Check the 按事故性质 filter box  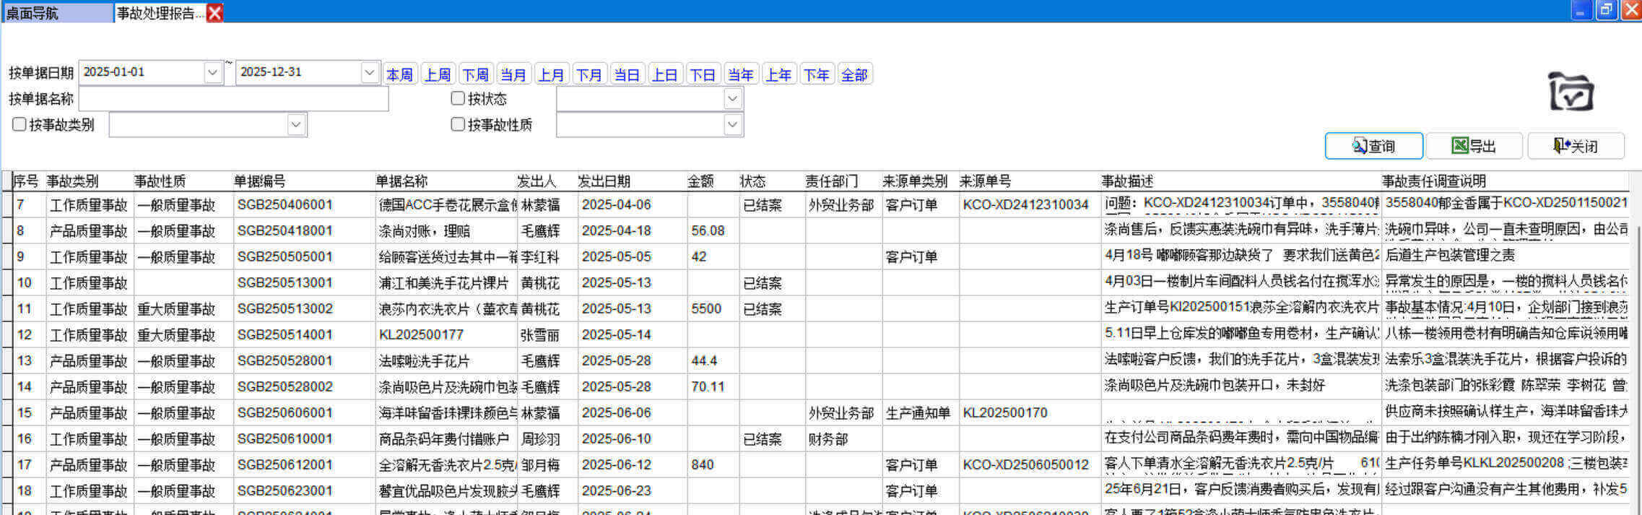pos(458,124)
